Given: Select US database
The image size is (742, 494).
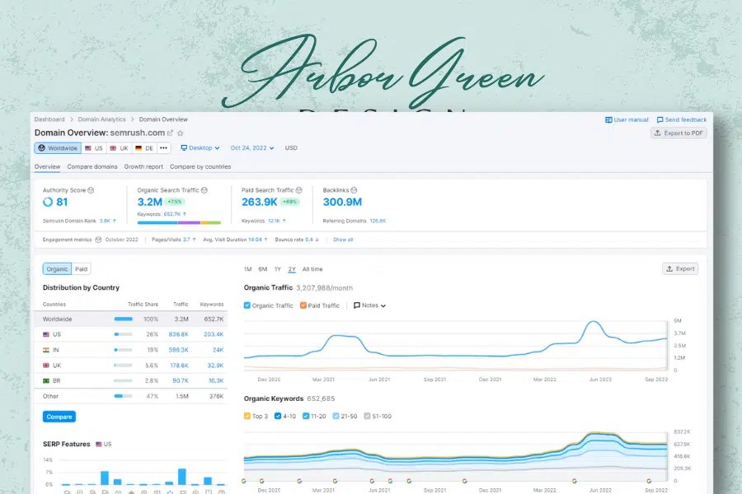Looking at the screenshot, I should pyautogui.click(x=94, y=148).
